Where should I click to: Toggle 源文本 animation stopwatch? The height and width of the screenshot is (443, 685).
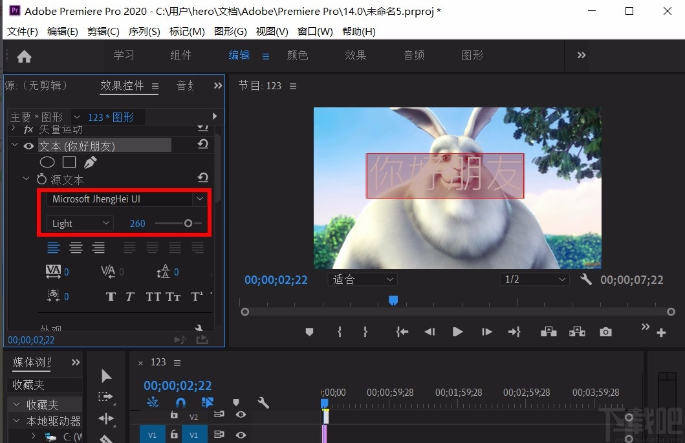(x=41, y=179)
